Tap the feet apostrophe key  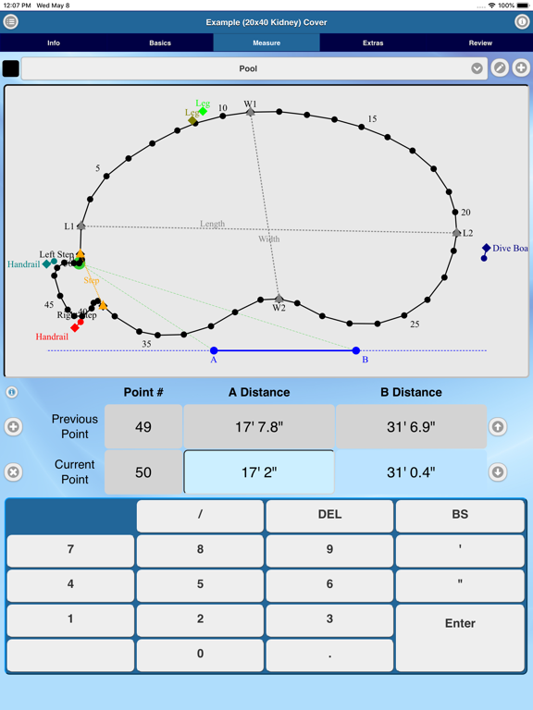(460, 550)
